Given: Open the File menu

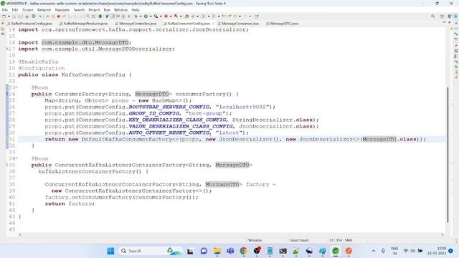Looking at the screenshot, I should point(5,10).
